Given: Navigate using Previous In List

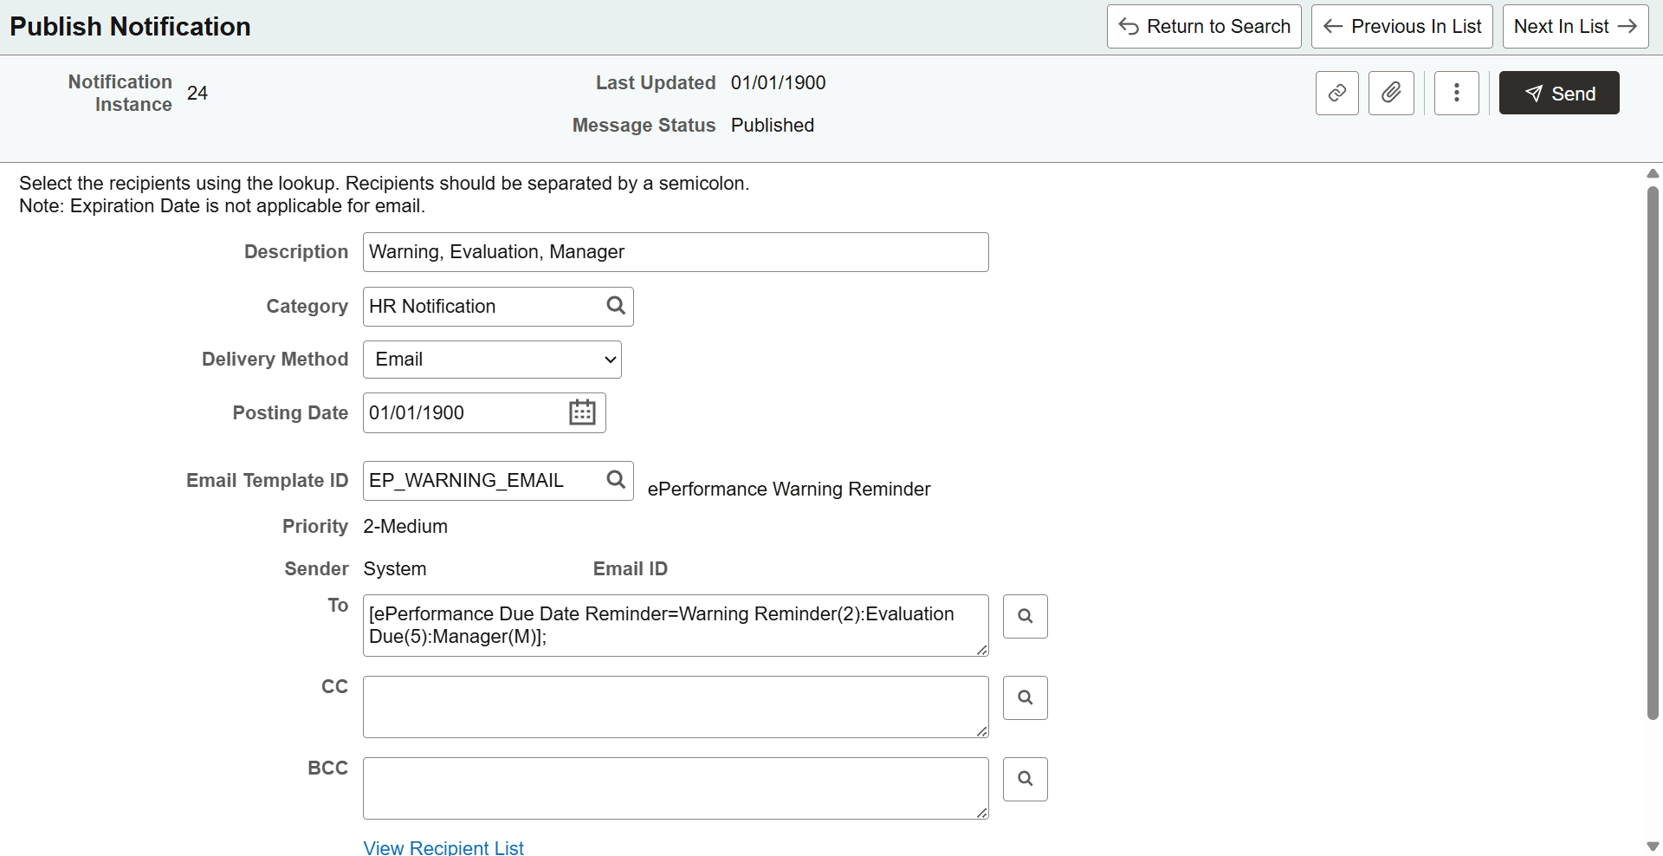Looking at the screenshot, I should click(x=1401, y=26).
